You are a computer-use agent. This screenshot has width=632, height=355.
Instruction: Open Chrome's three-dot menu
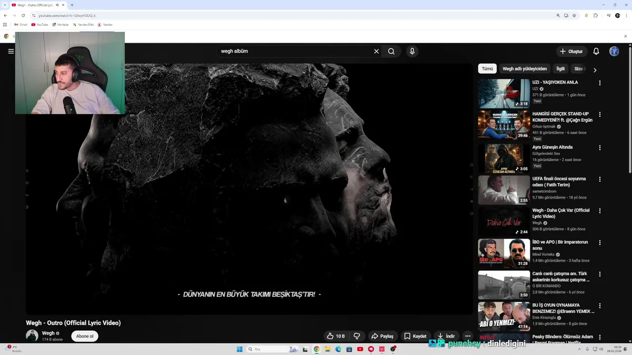click(x=626, y=15)
